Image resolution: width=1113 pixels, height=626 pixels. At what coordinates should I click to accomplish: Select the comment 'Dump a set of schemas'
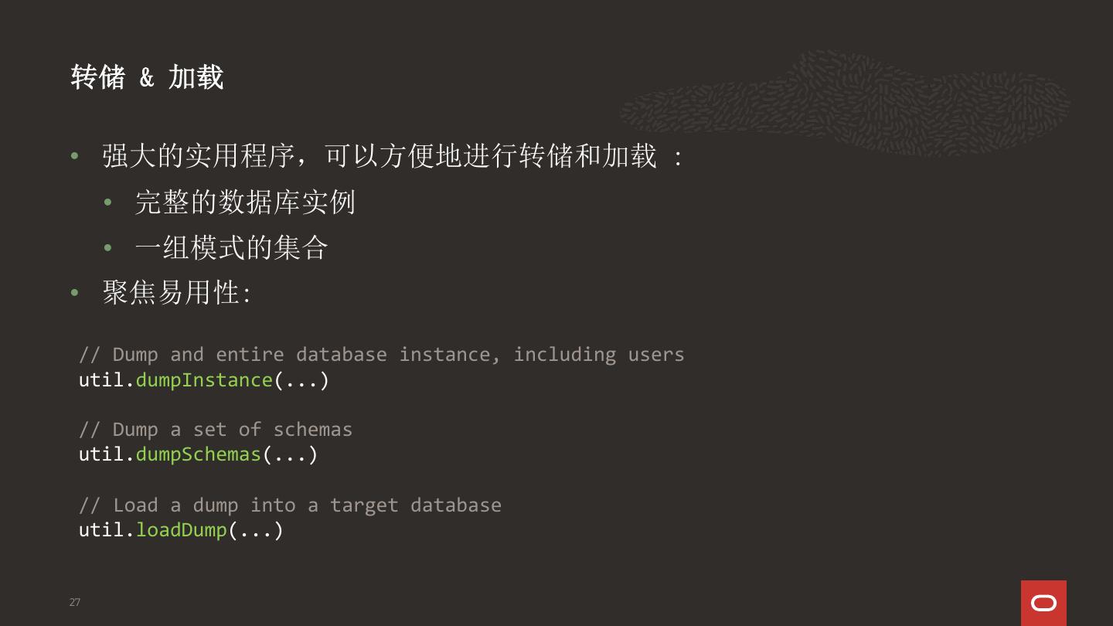(x=216, y=430)
